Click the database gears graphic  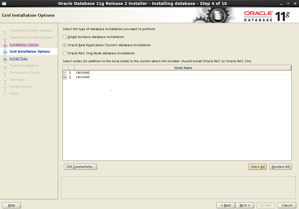tap(214, 15)
